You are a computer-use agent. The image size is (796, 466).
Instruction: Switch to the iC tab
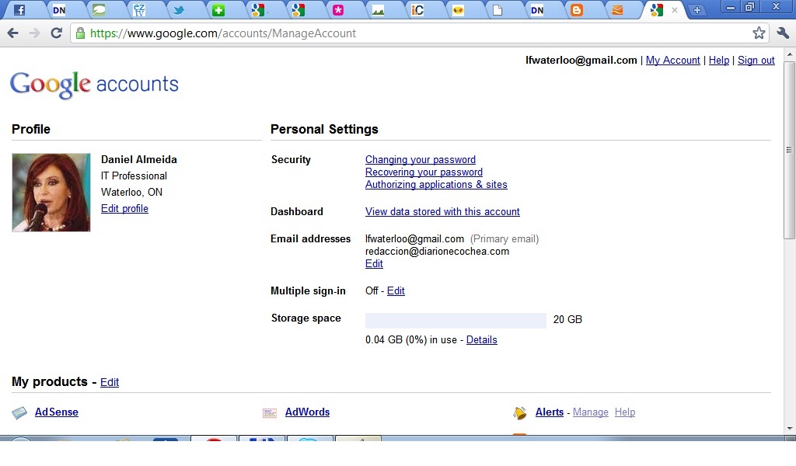[417, 9]
